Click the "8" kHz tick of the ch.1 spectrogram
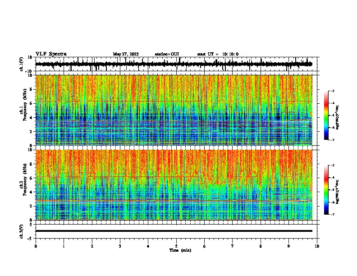This screenshot has width=357, height=276. [31, 89]
